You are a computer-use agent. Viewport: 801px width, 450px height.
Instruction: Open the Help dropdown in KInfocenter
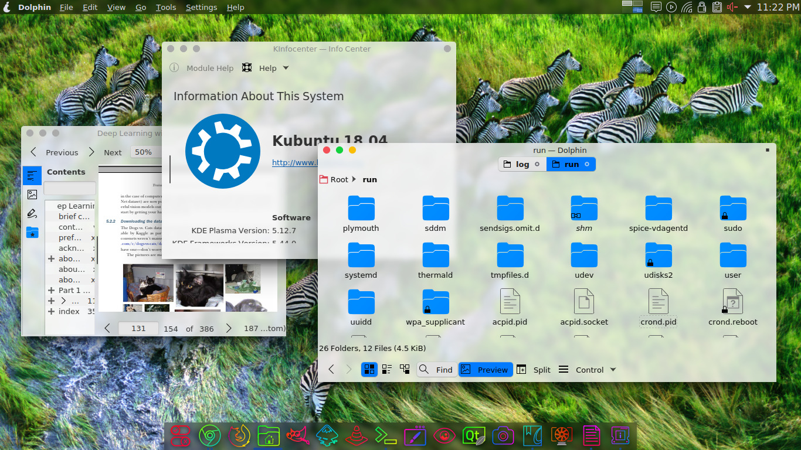266,68
